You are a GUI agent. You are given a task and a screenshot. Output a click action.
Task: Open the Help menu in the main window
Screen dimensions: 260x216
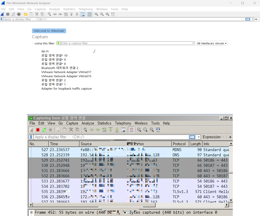click(125, 9)
